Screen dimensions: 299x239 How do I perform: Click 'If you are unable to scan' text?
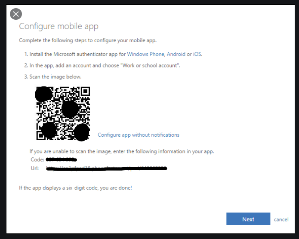(122, 151)
